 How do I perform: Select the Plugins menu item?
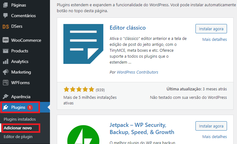[25, 107]
